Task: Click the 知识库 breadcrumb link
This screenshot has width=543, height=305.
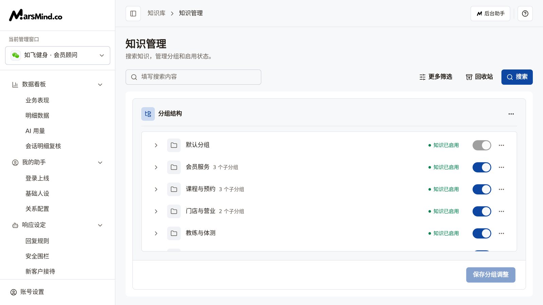Action: tap(156, 13)
